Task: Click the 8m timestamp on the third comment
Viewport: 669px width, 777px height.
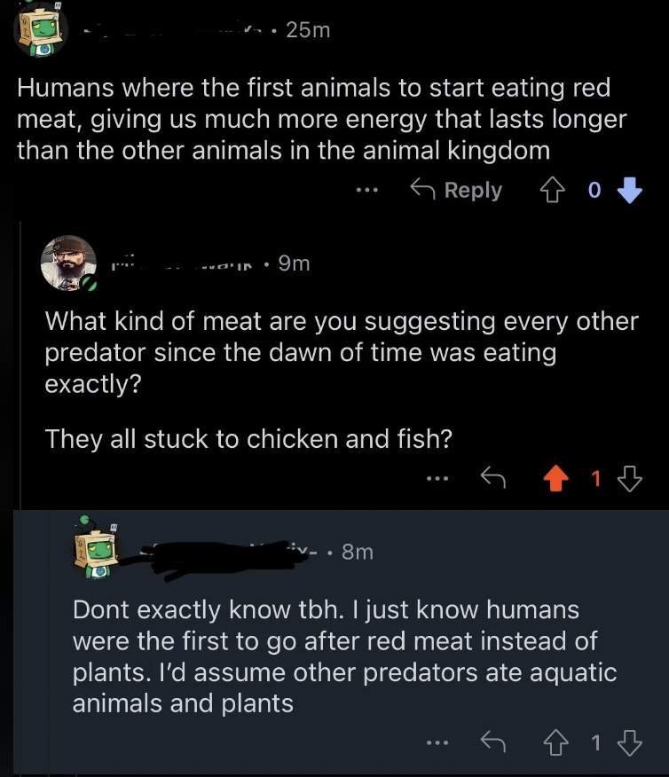Action: click(357, 552)
